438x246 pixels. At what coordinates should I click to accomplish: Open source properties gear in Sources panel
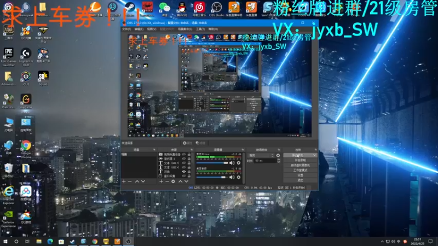pyautogui.click(x=173, y=181)
